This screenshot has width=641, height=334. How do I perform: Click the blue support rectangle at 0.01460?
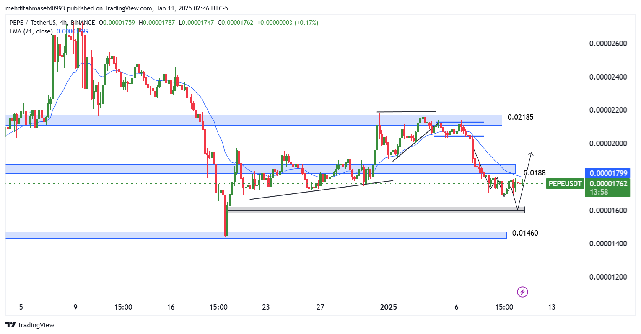click(256, 235)
